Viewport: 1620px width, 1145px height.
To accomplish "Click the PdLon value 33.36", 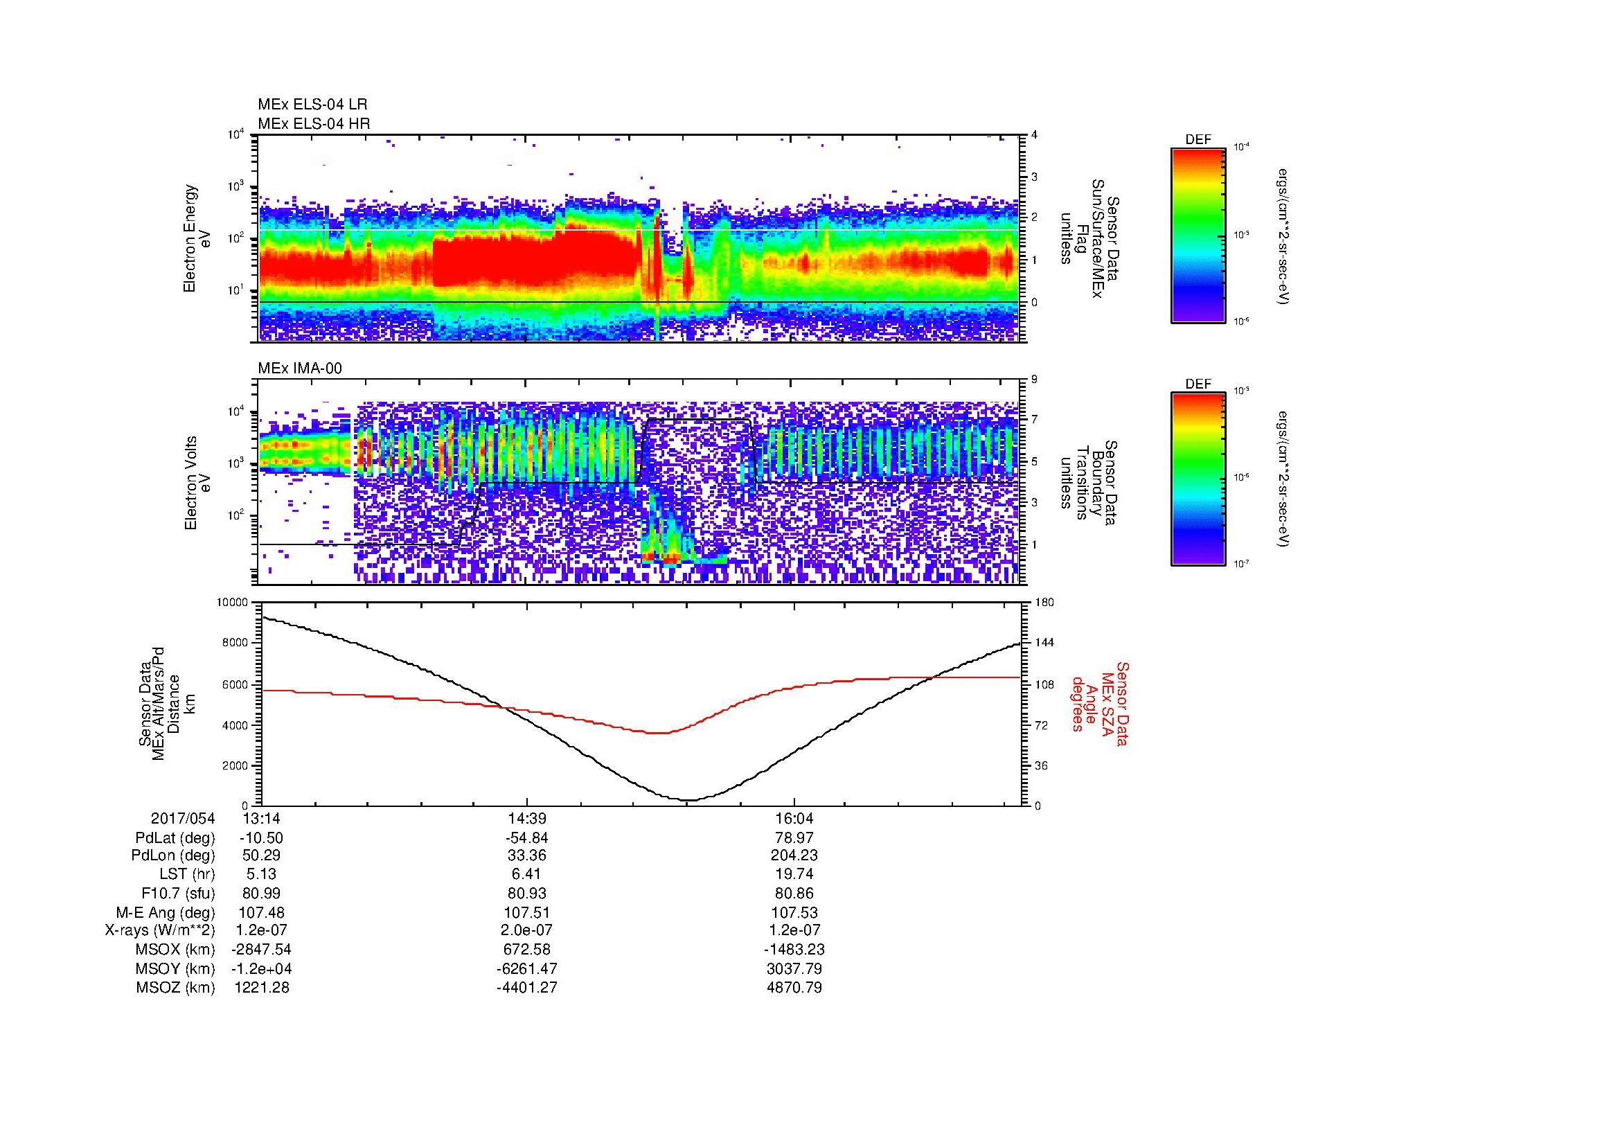I will 527,855.
